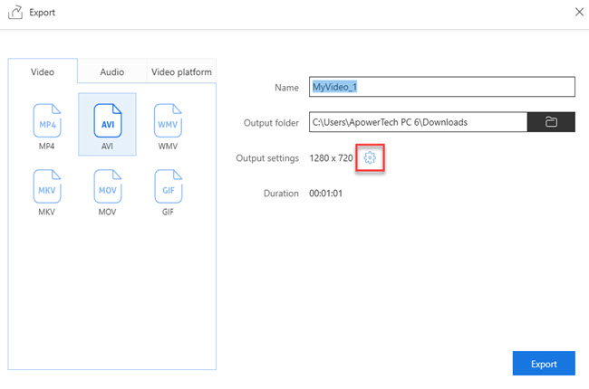Click the duration value 00:01:01
This screenshot has width=589, height=389.
325,194
